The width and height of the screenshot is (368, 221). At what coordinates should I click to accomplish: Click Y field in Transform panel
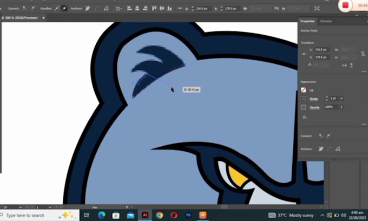coord(322,57)
